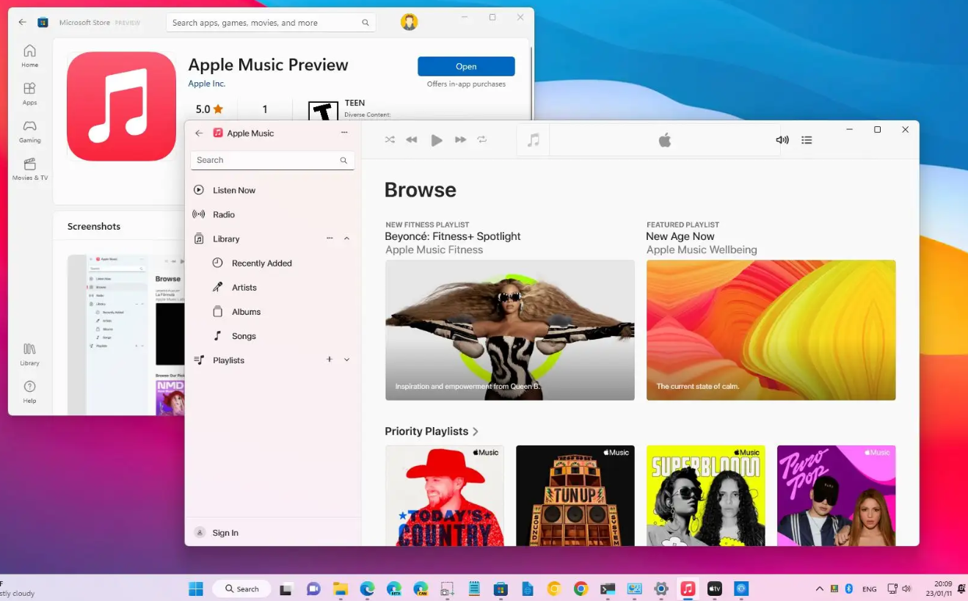968x601 pixels.
Task: Open Gaming in Microsoft Store sidebar
Action: click(x=29, y=131)
